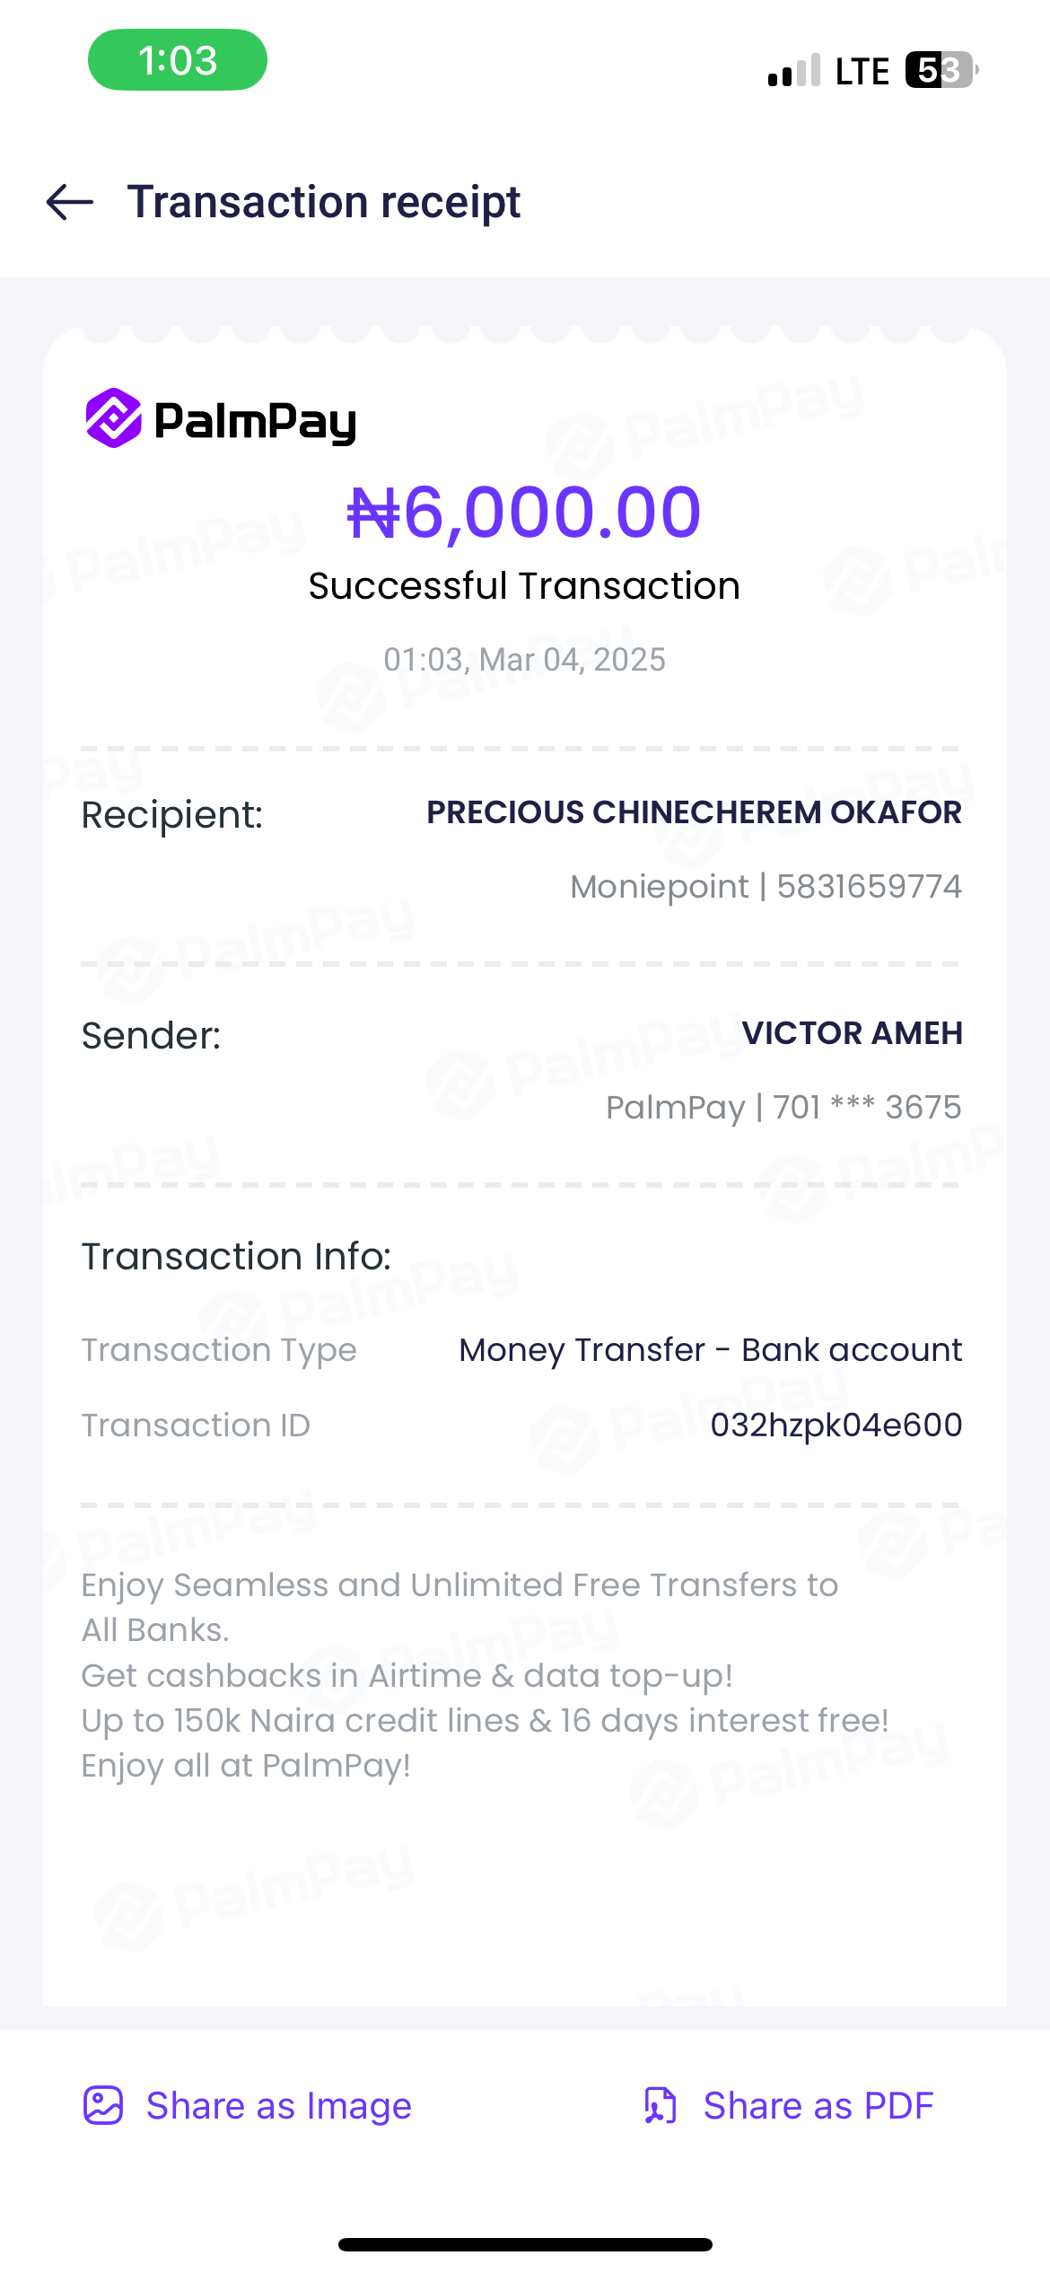Click the Share as Image link
The image size is (1050, 2273).
click(x=278, y=2105)
